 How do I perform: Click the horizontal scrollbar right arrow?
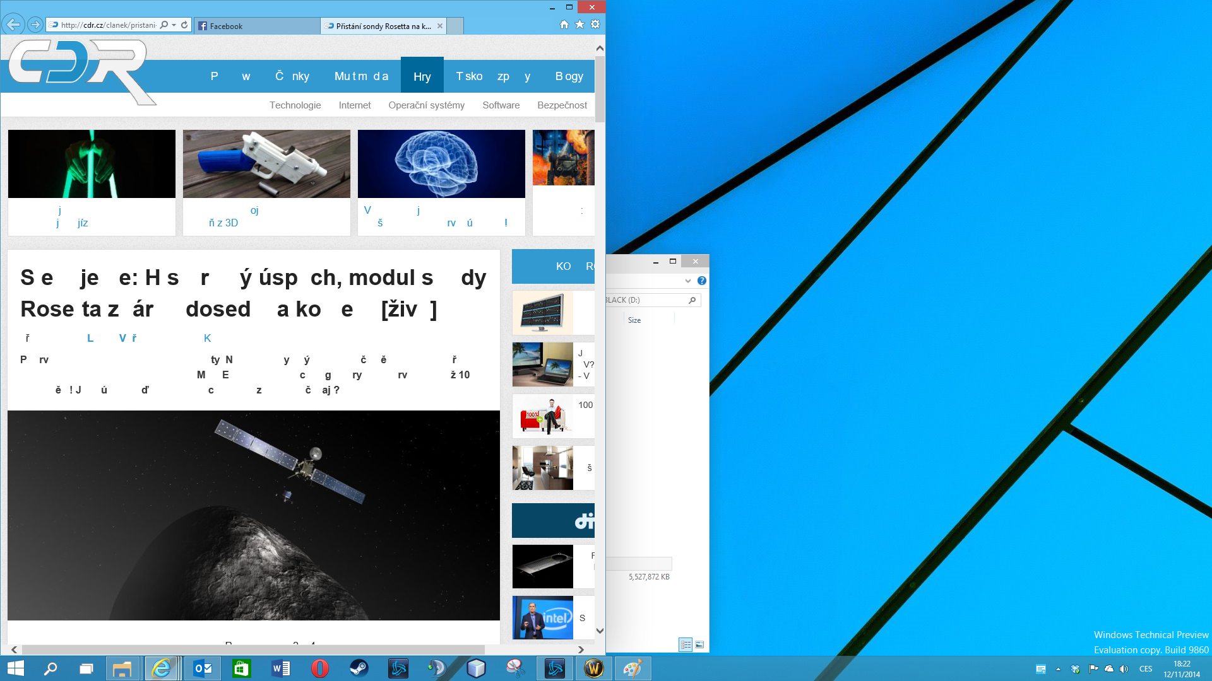coord(581,649)
